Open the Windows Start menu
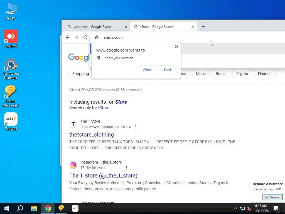This screenshot has height=214, width=285. [x=7, y=208]
